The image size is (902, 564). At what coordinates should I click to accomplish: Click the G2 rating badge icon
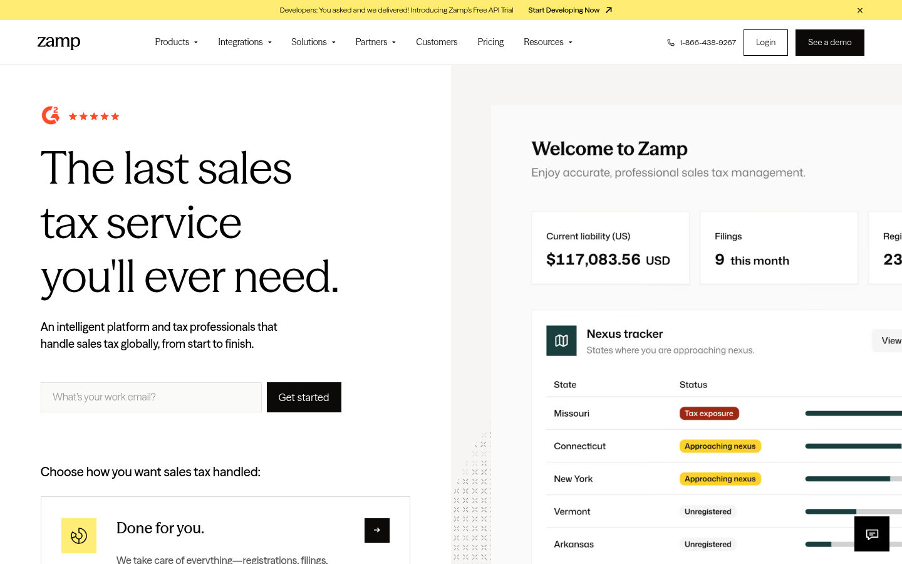click(x=51, y=115)
